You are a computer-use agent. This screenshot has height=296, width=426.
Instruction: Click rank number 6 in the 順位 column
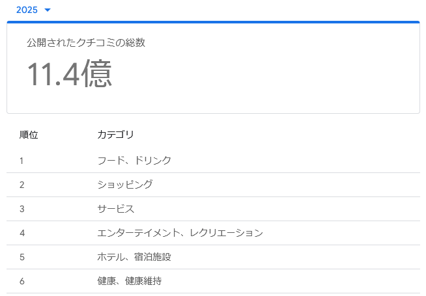[21, 281]
